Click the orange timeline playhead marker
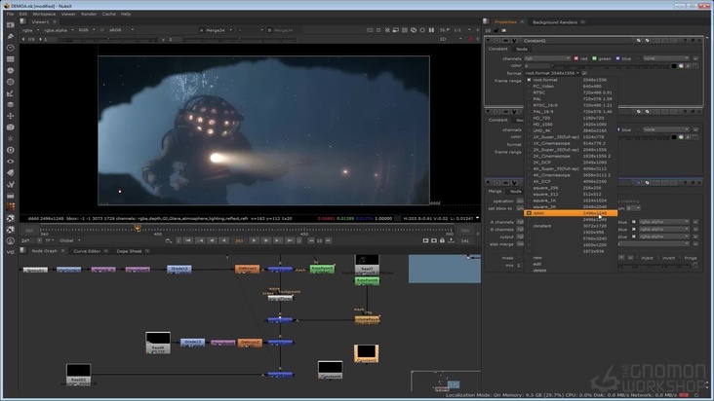714x401 pixels. point(138,228)
